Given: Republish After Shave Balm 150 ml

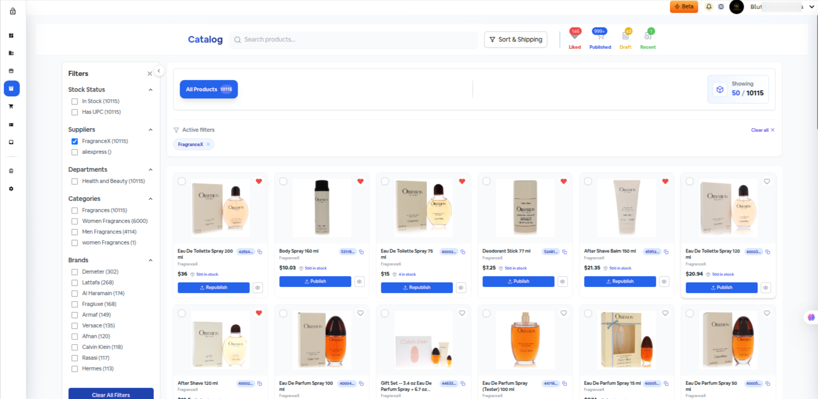Looking at the screenshot, I should (620, 282).
